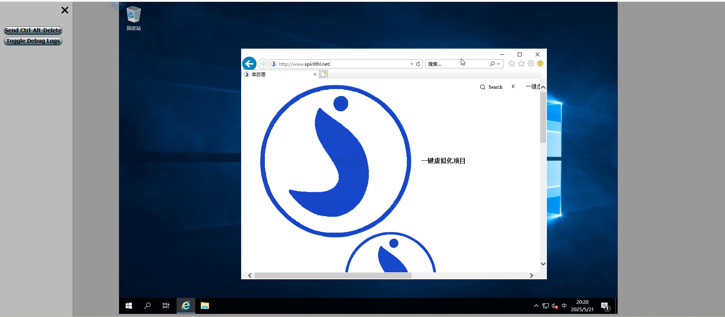Open File Explorer from the taskbar
This screenshot has width=725, height=317.
205,306
